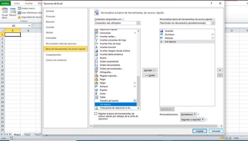Select Guardar in the quick access list
This screenshot has width=248, height=141.
click(187, 31)
